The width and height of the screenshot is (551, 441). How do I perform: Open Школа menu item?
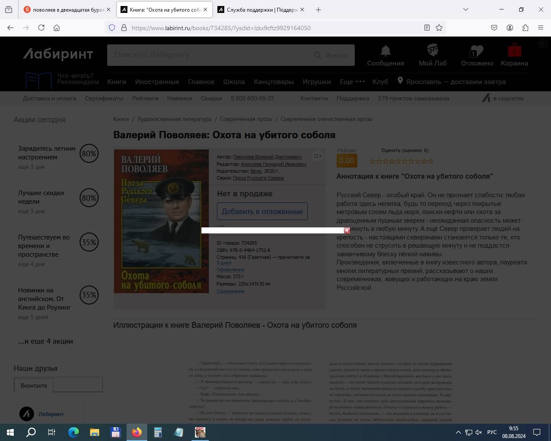point(234,82)
